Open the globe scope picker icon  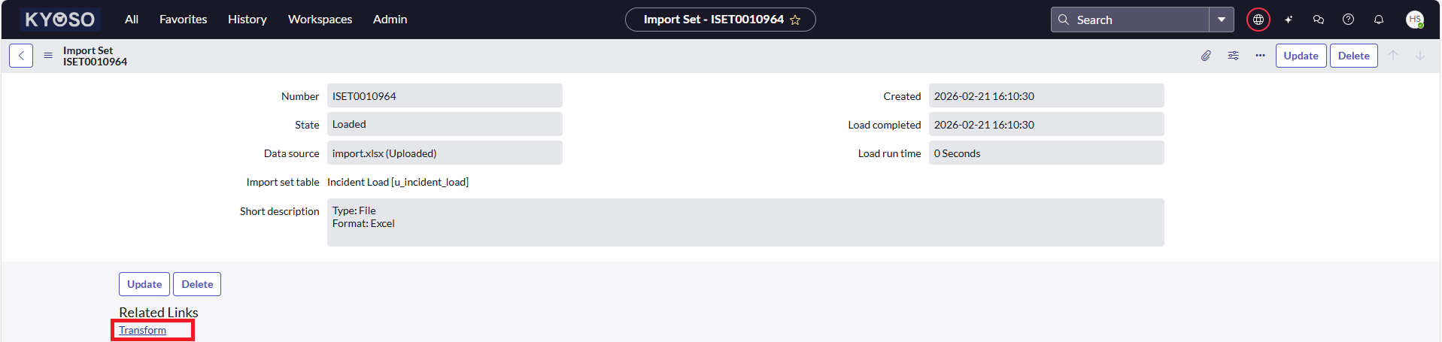(1258, 20)
